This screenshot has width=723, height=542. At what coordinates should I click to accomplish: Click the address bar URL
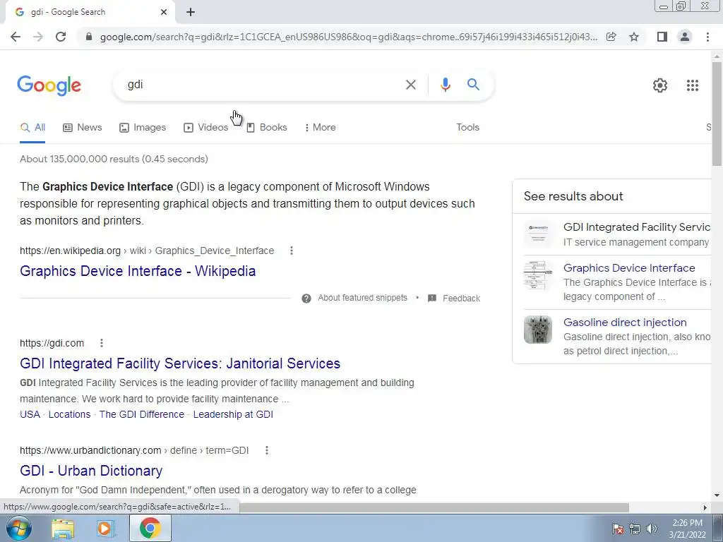point(349,37)
